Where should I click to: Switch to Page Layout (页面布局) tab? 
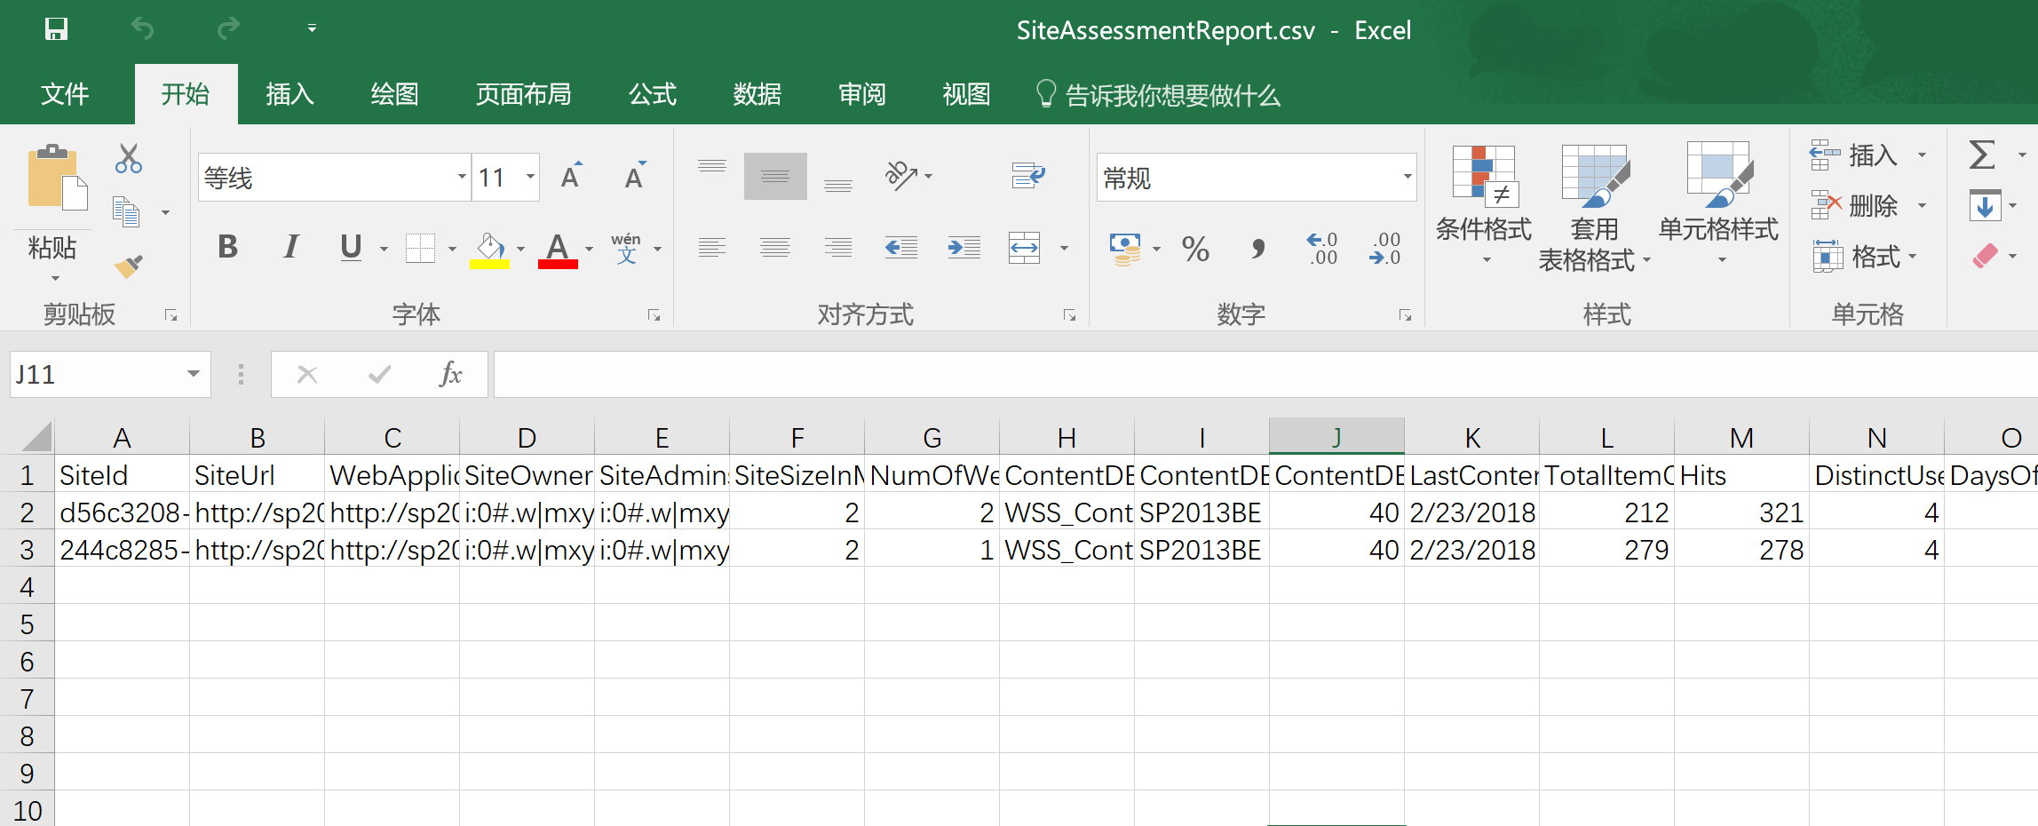[x=523, y=94]
